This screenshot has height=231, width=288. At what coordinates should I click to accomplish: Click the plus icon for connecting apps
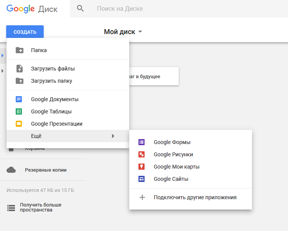point(142,197)
